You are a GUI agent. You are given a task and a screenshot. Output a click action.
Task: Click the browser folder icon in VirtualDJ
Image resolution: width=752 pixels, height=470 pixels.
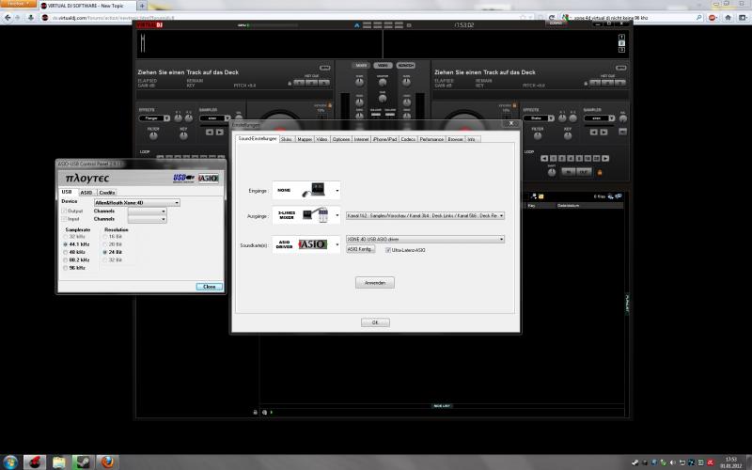[541, 196]
